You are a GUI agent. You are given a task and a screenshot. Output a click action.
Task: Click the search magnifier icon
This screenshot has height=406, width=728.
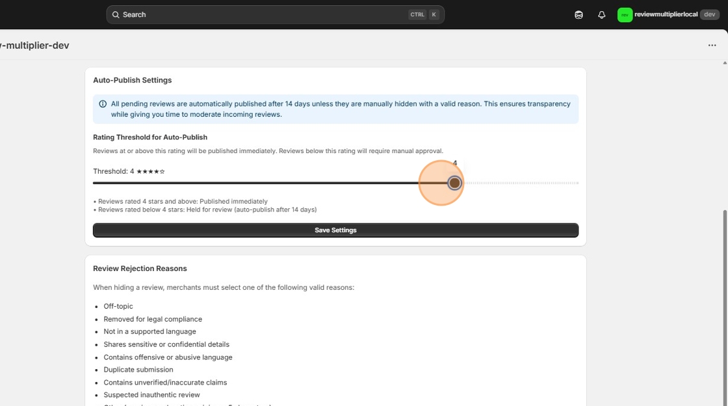[x=116, y=14]
